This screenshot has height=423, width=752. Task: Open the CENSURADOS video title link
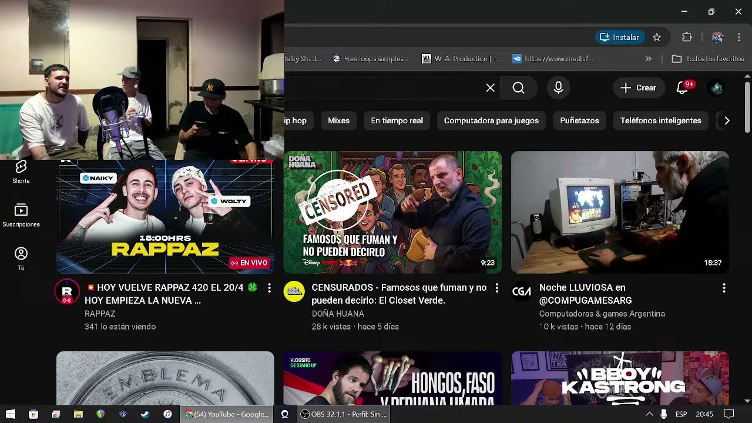[399, 294]
